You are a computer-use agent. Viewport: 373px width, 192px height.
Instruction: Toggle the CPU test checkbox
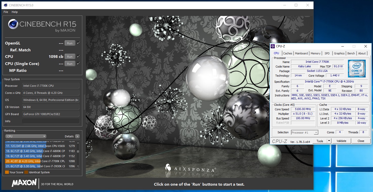pyautogui.click(x=78, y=56)
